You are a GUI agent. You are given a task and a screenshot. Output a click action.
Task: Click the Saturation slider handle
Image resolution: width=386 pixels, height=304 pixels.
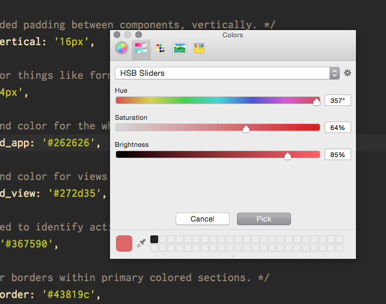click(246, 129)
